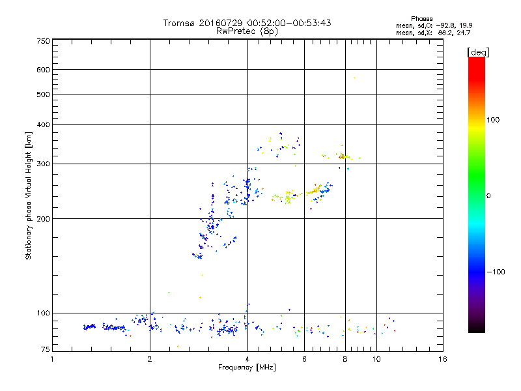Viewport: 521px width, 391px height.
Task: Click the x-axis tick label '2'
Action: pyautogui.click(x=150, y=359)
